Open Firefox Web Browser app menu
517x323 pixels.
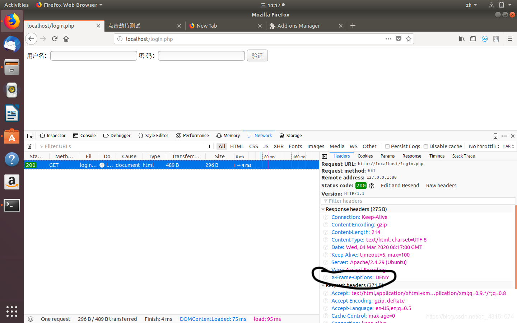pyautogui.click(x=70, y=5)
